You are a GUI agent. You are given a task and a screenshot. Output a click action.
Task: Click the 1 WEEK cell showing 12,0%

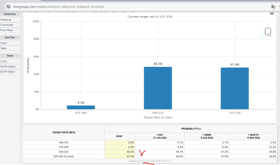[x=207, y=147]
